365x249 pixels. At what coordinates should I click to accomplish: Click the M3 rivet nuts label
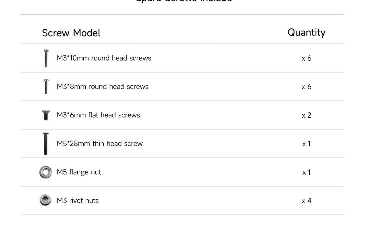78,200
